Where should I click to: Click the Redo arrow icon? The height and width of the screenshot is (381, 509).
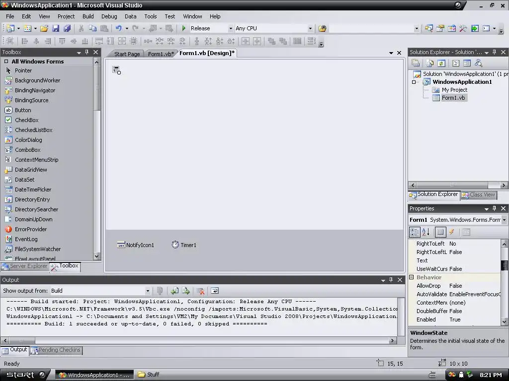coord(135,28)
